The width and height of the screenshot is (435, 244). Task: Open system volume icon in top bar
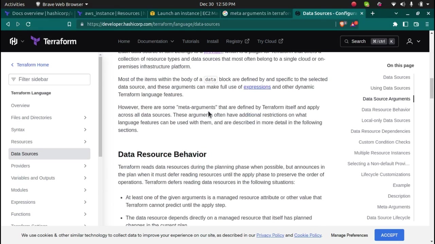(403, 4)
